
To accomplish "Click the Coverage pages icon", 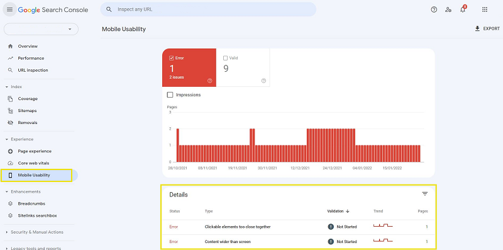I will click(x=10, y=99).
